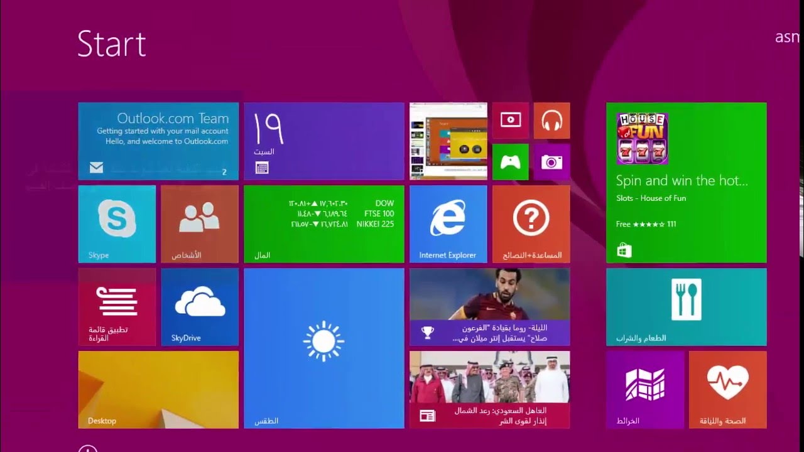
Task: Open the screenshot thumbnail photos tile
Action: (448, 141)
